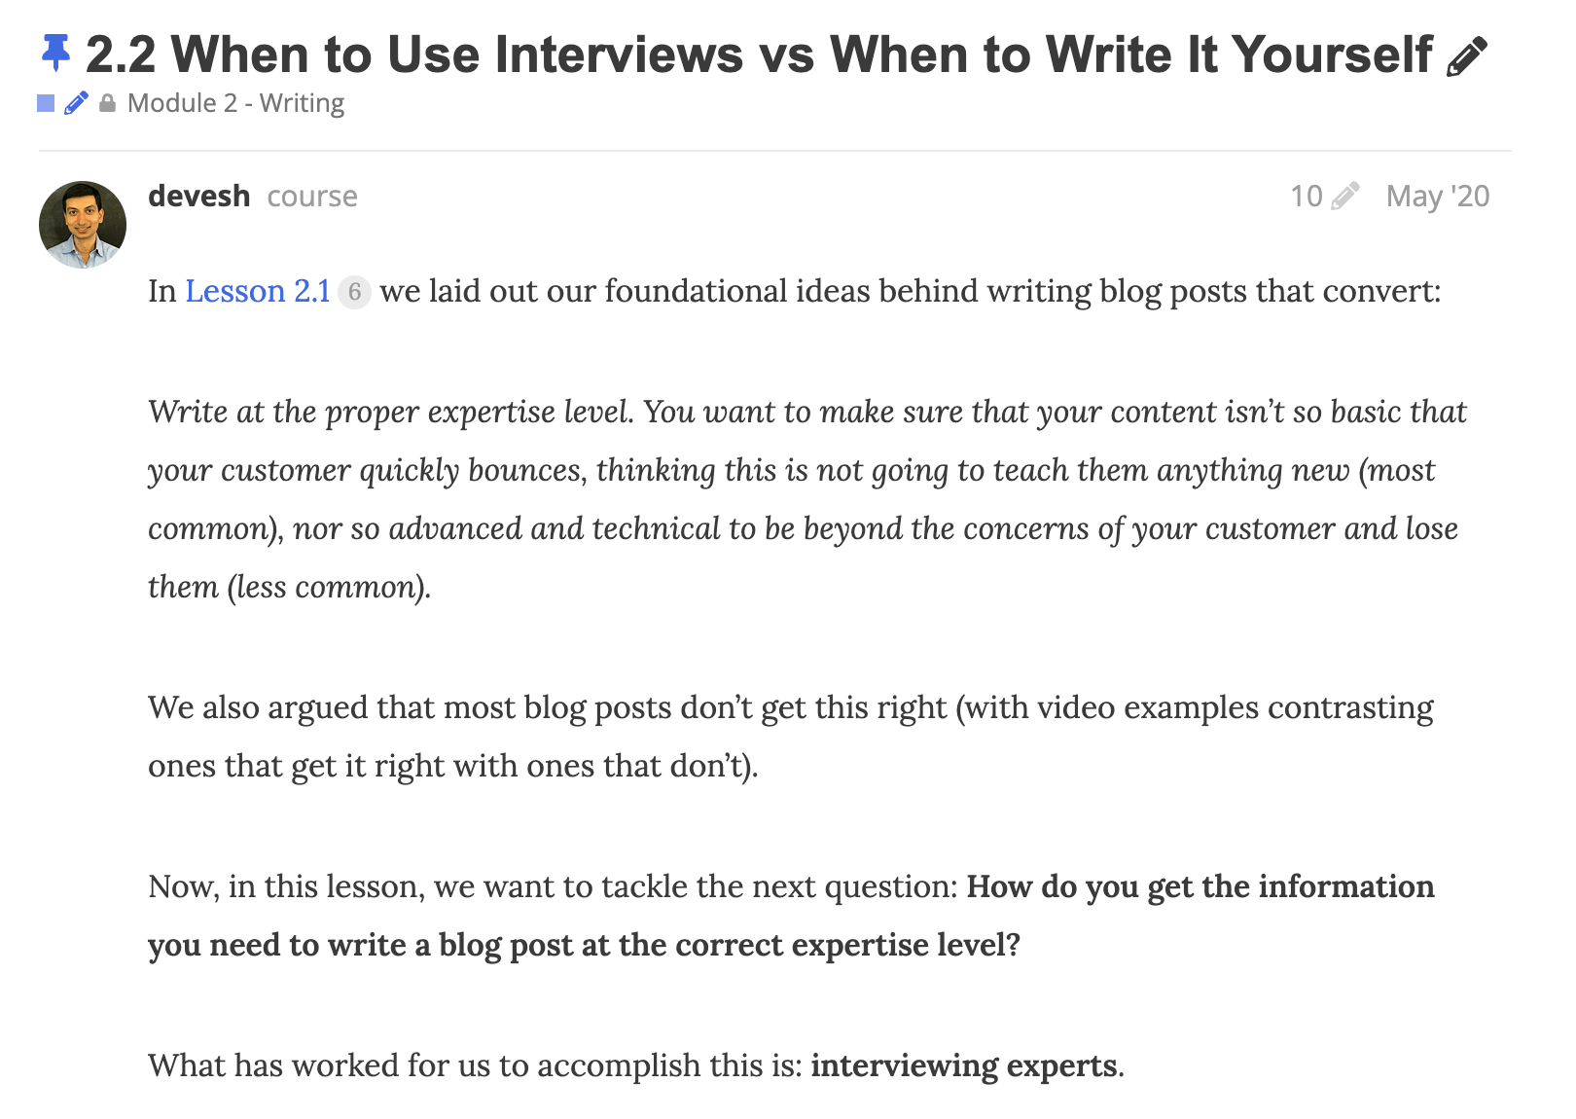Viewport: 1576px width, 1119px height.
Task: Click the lock icon before Module 2
Action: [x=108, y=102]
